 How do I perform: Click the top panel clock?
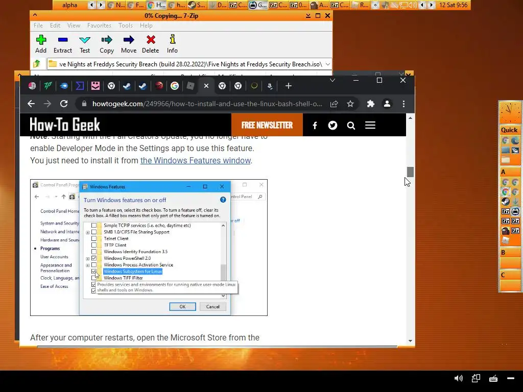454,5
